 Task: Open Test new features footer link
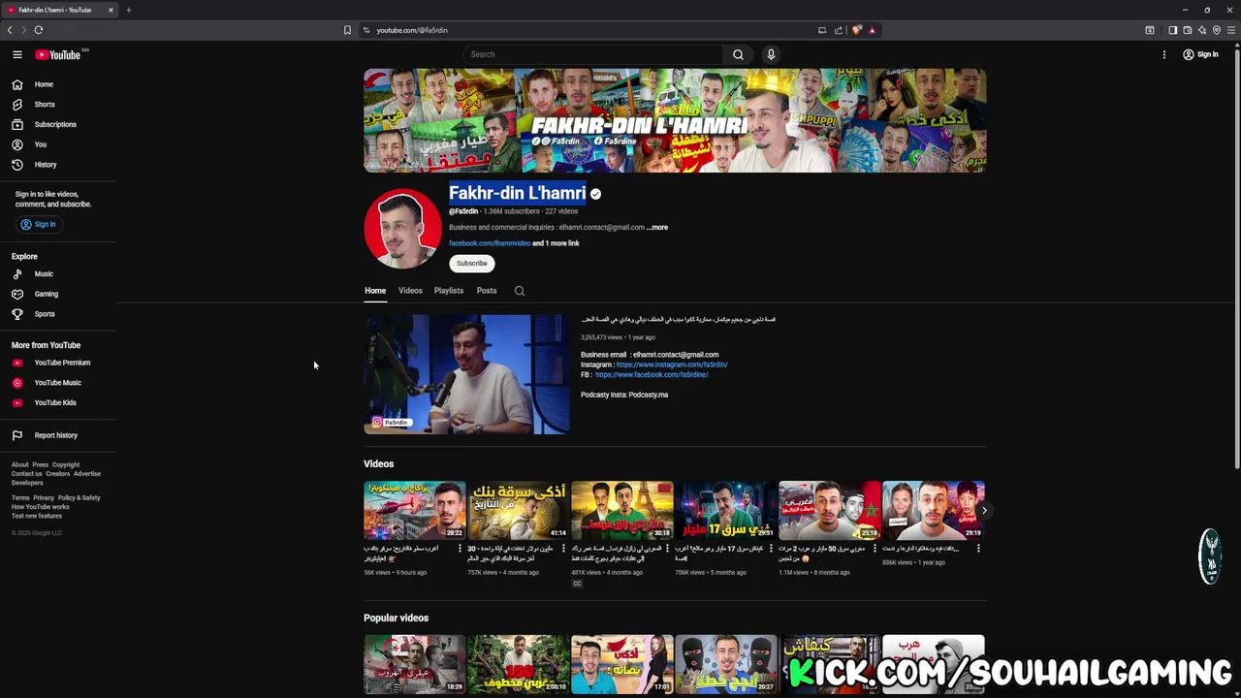click(37, 516)
